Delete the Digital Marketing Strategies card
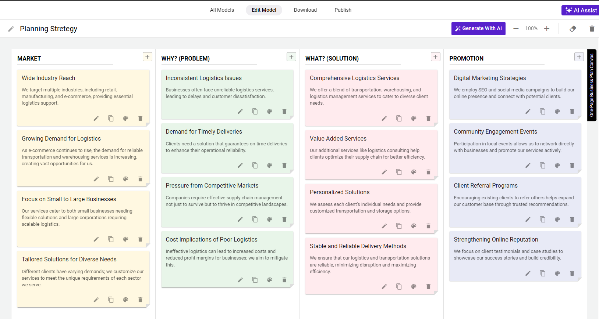The image size is (599, 319). 572,112
